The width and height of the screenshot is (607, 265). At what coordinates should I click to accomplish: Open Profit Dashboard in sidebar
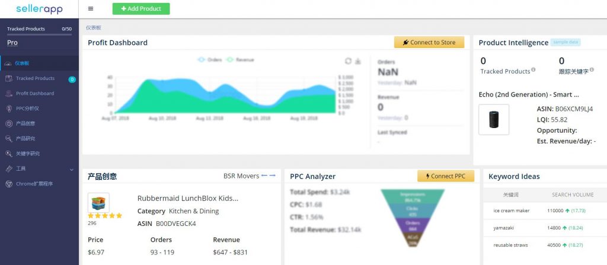(34, 94)
